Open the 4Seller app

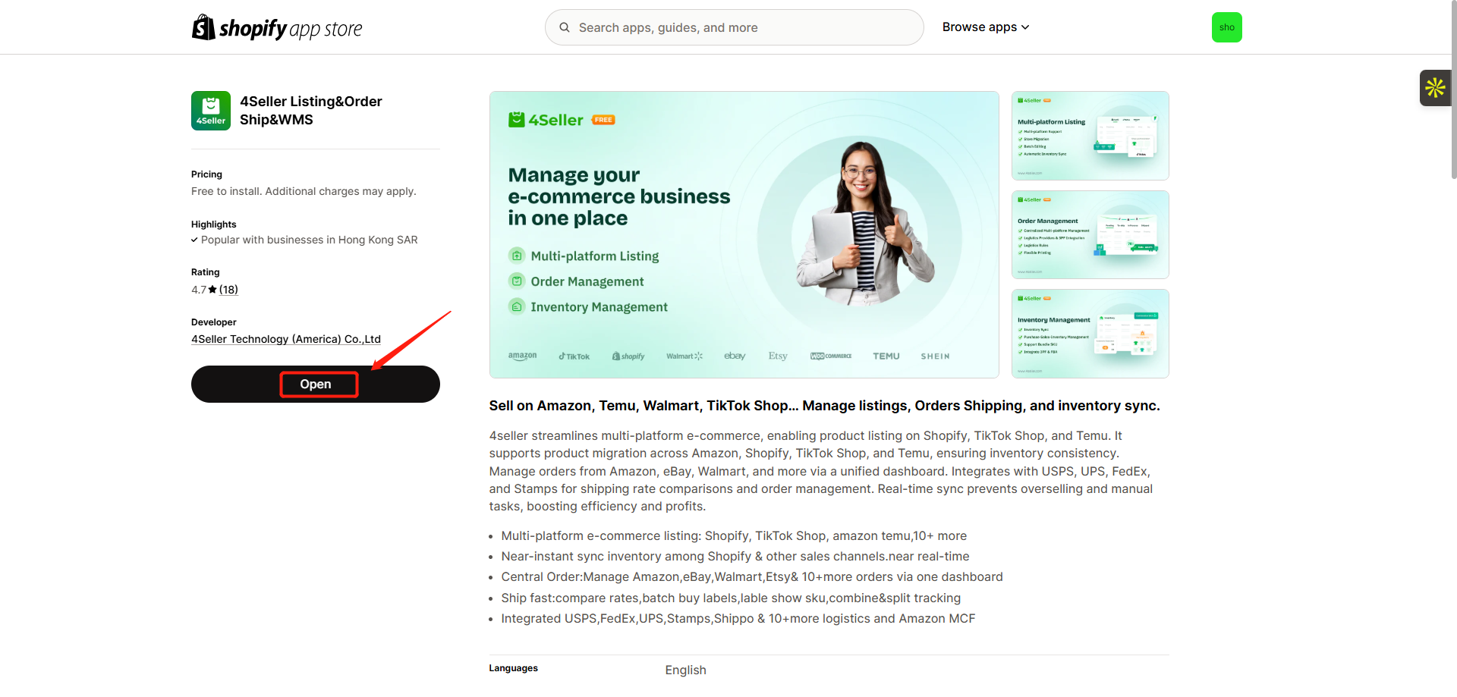[316, 385]
